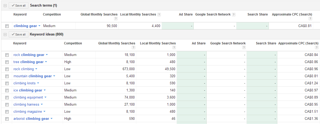Sort Keyword ideas by Local Monthly Searches
320x124 pixels.
tap(158, 43)
